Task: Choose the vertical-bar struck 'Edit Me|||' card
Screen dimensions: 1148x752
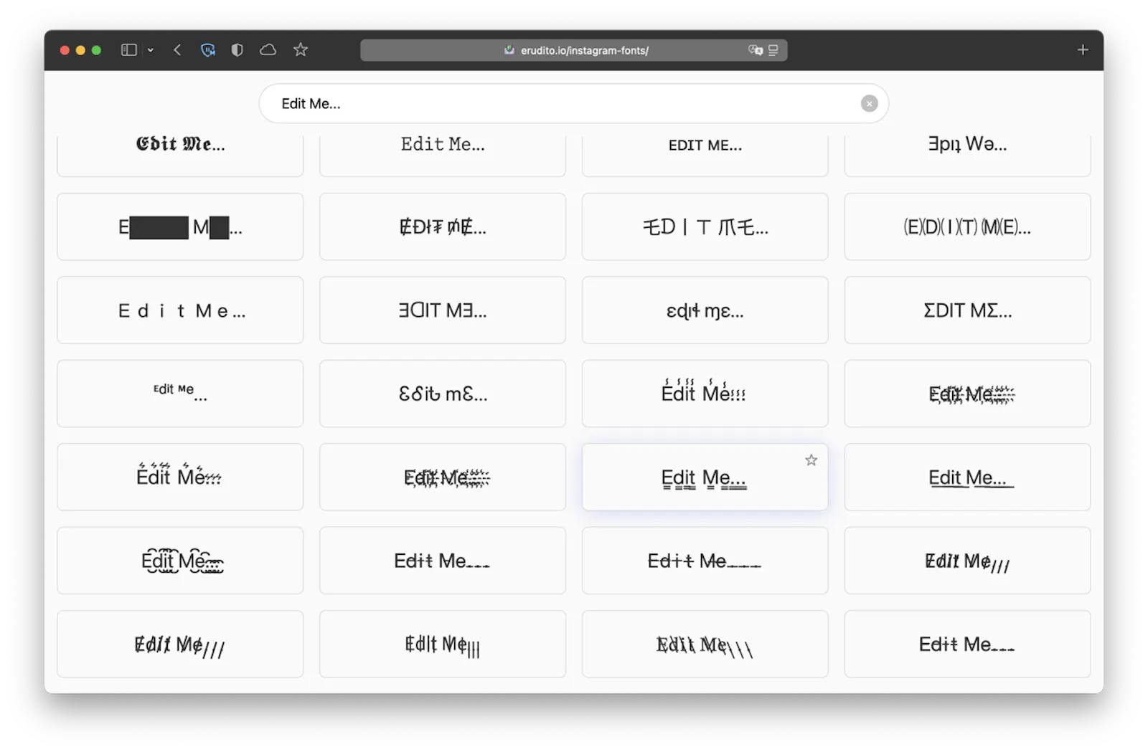Action: coord(443,644)
